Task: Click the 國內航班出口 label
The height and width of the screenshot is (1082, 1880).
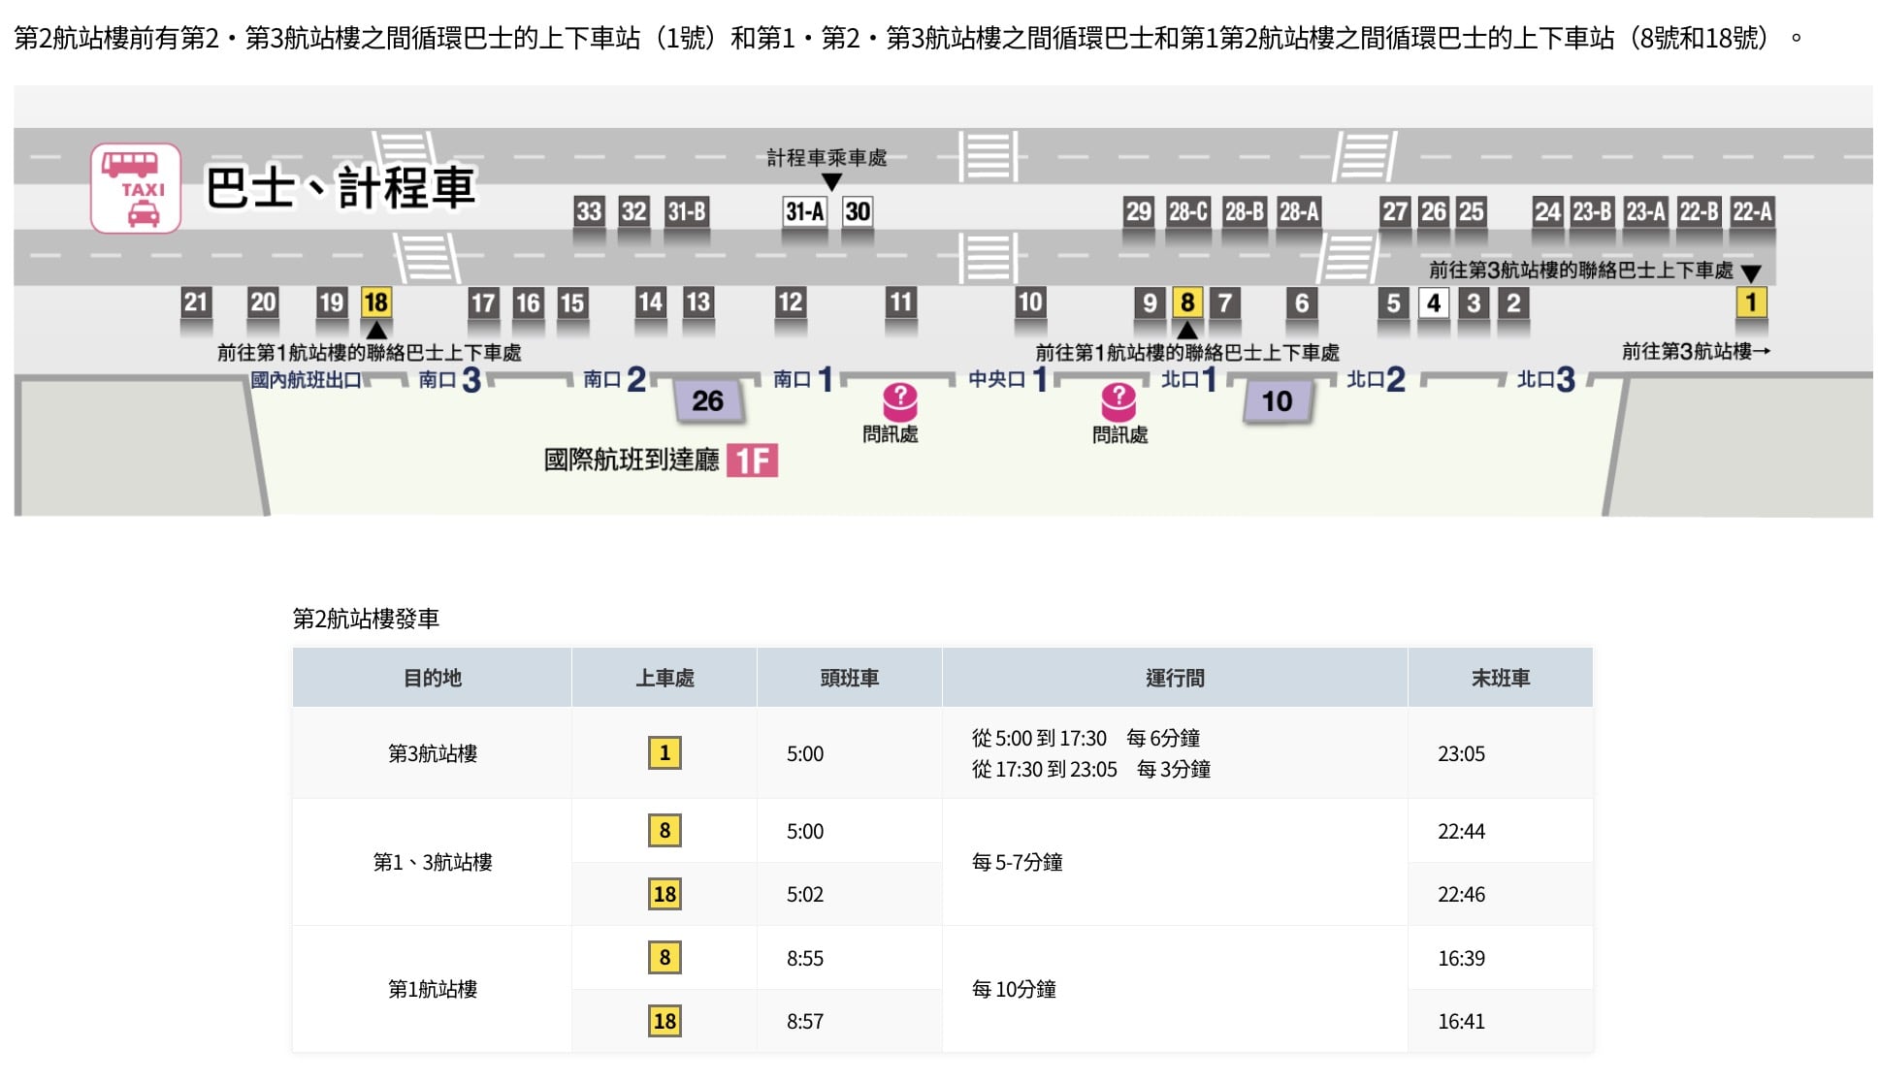Action: (x=306, y=380)
